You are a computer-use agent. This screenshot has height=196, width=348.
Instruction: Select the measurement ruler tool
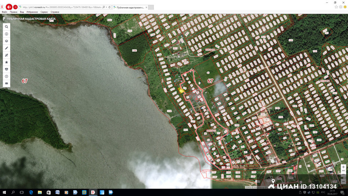6,55
